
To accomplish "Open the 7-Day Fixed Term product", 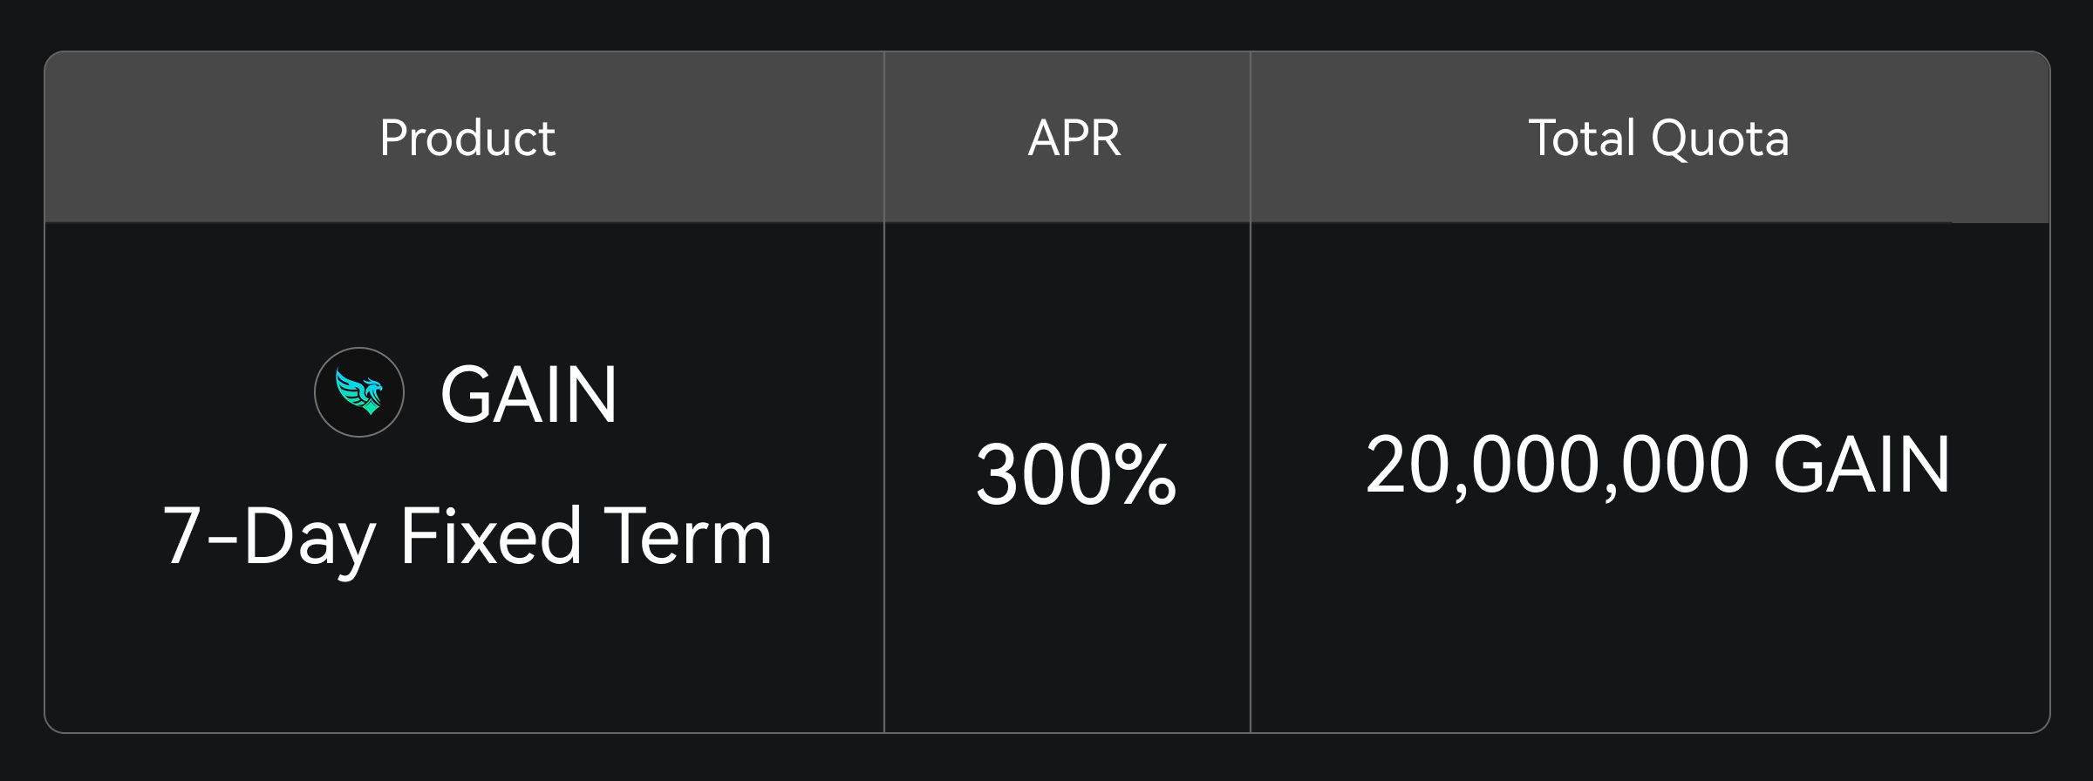I will [467, 537].
